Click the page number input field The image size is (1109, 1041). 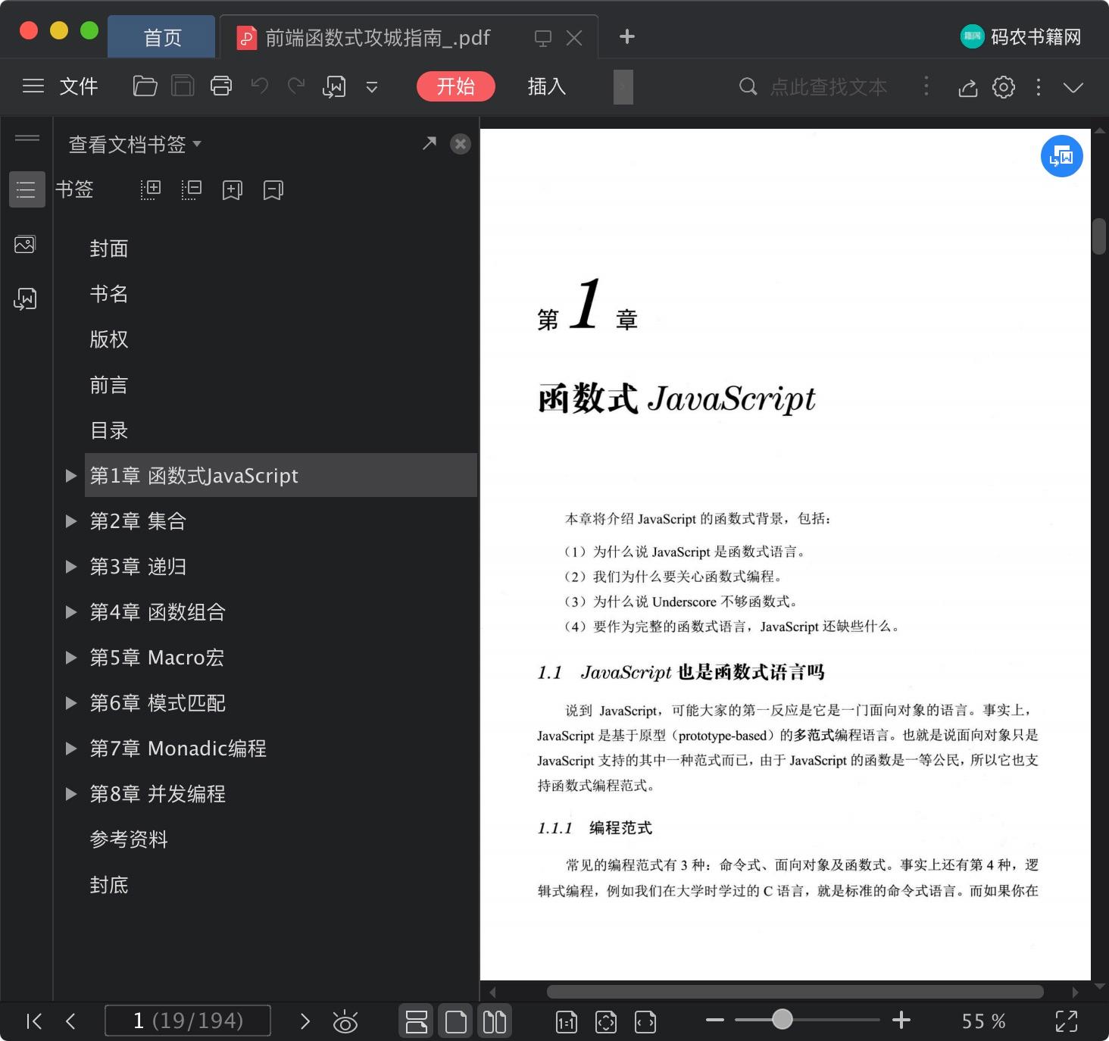point(188,1021)
